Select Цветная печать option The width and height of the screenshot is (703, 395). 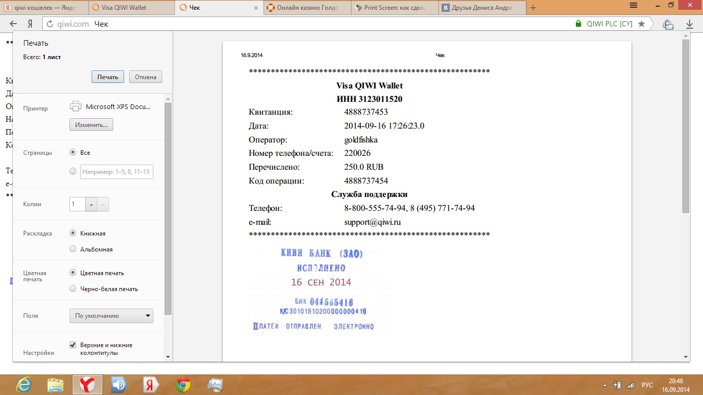coord(73,273)
